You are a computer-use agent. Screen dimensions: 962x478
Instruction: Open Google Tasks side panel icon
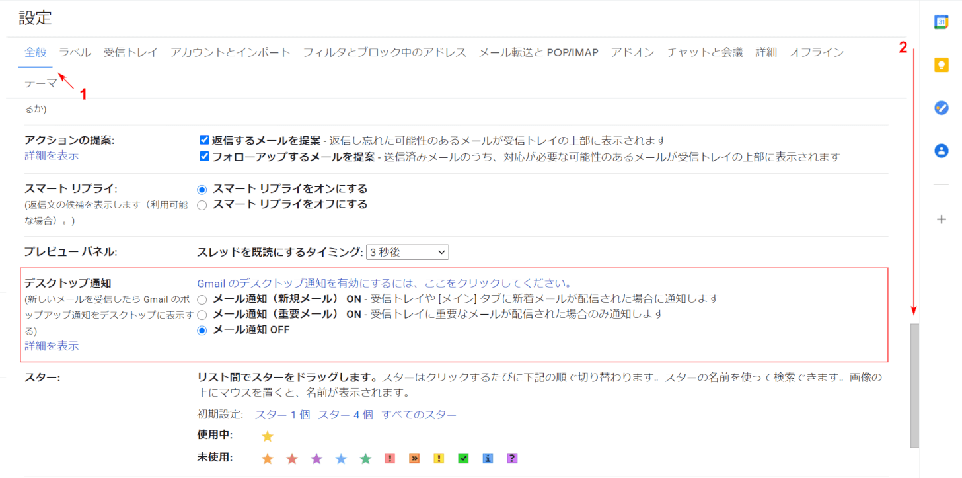click(942, 108)
